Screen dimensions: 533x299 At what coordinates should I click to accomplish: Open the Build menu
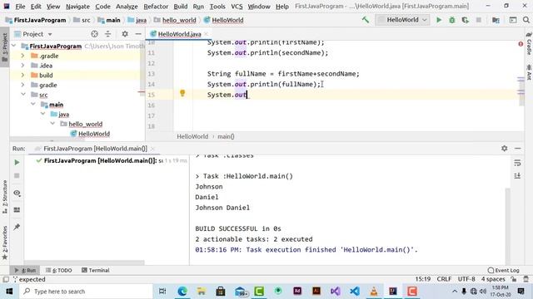pos(181,7)
